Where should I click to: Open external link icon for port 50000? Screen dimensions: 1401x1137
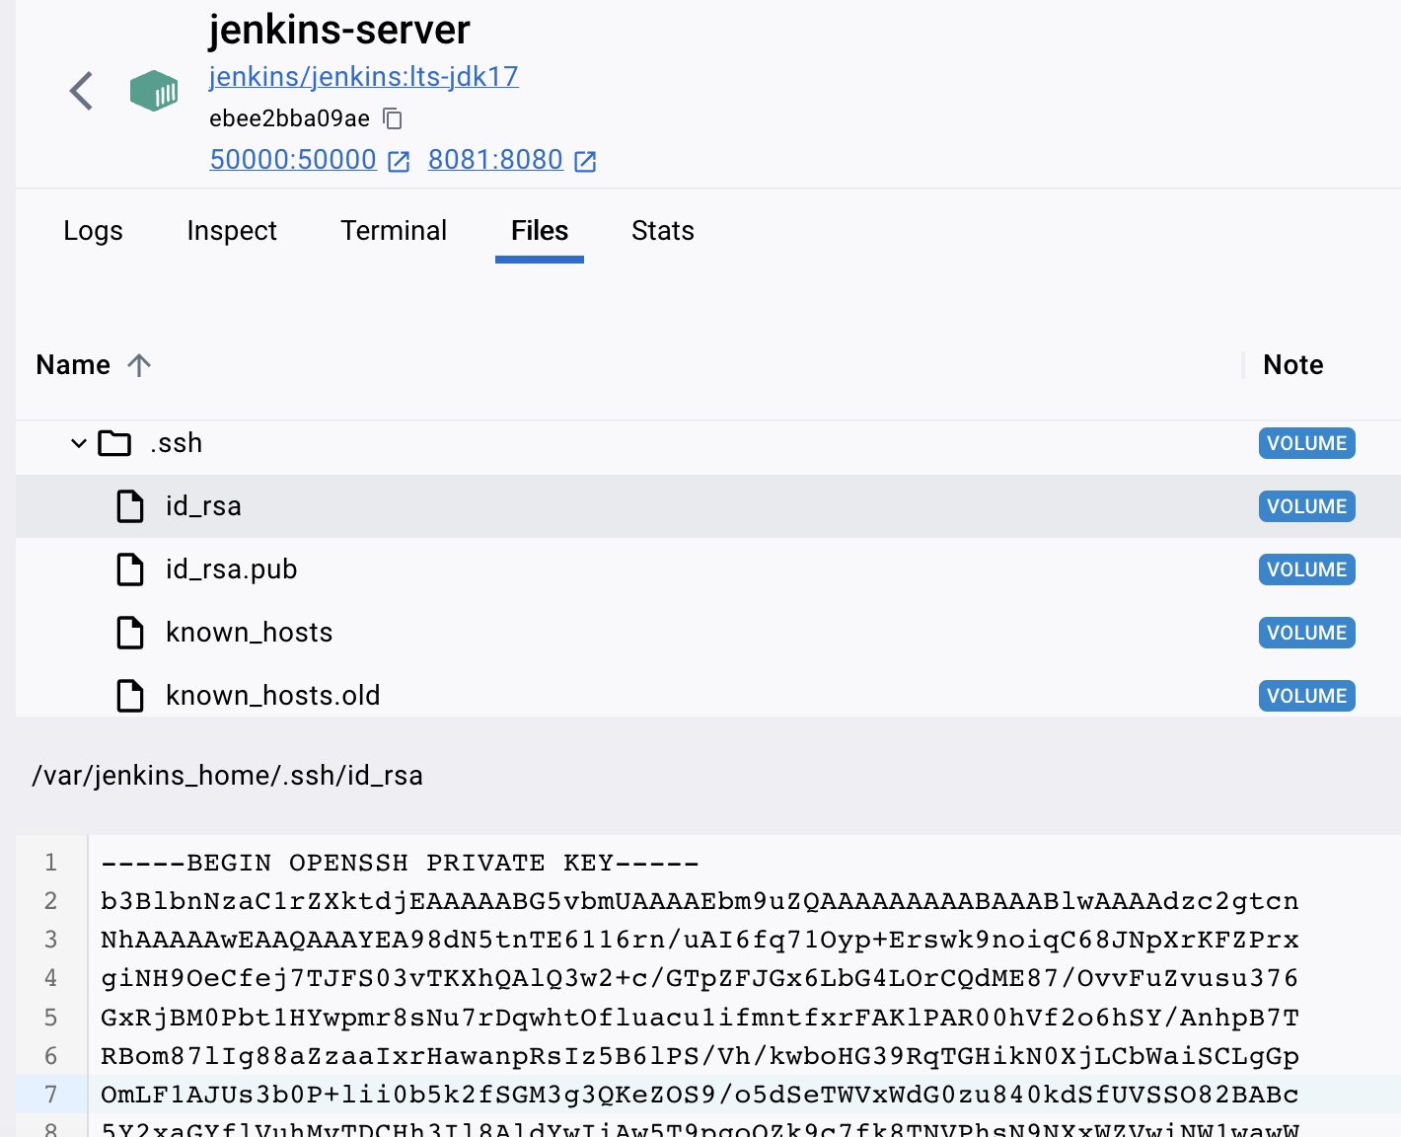[399, 161]
